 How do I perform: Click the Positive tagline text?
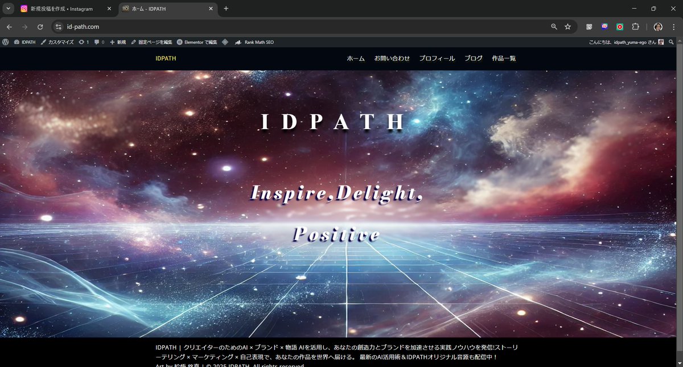click(336, 234)
